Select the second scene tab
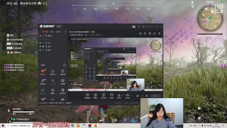Image resolution: width=227 pixels, height=128 pixels. pos(52,32)
